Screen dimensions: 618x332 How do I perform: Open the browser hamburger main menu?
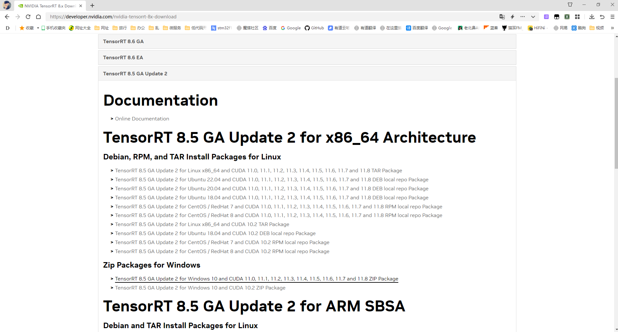pyautogui.click(x=612, y=17)
